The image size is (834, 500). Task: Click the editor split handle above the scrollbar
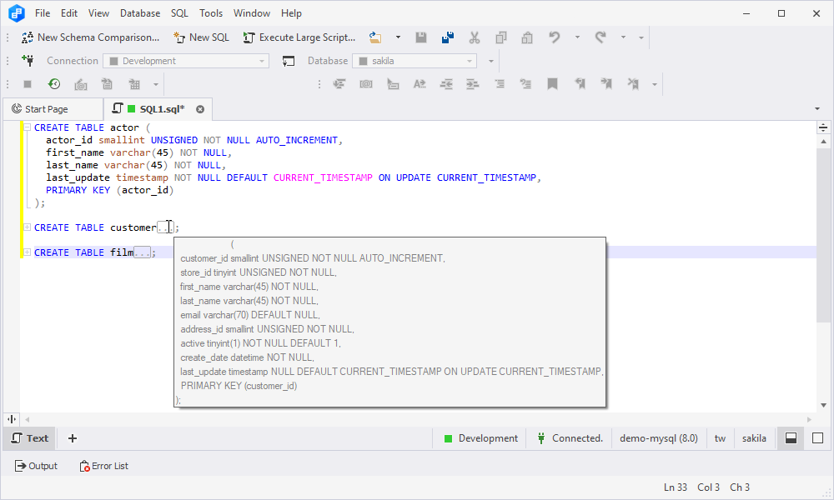[823, 127]
